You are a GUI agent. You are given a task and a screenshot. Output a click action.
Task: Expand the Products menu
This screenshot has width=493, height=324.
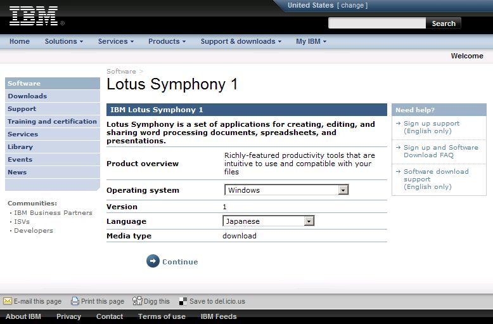(x=167, y=41)
